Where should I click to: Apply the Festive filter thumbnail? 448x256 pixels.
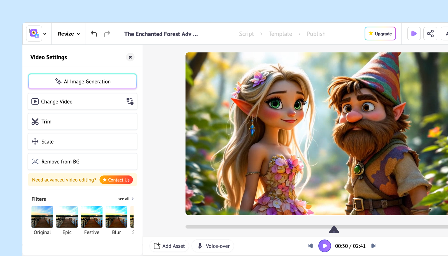(92, 217)
